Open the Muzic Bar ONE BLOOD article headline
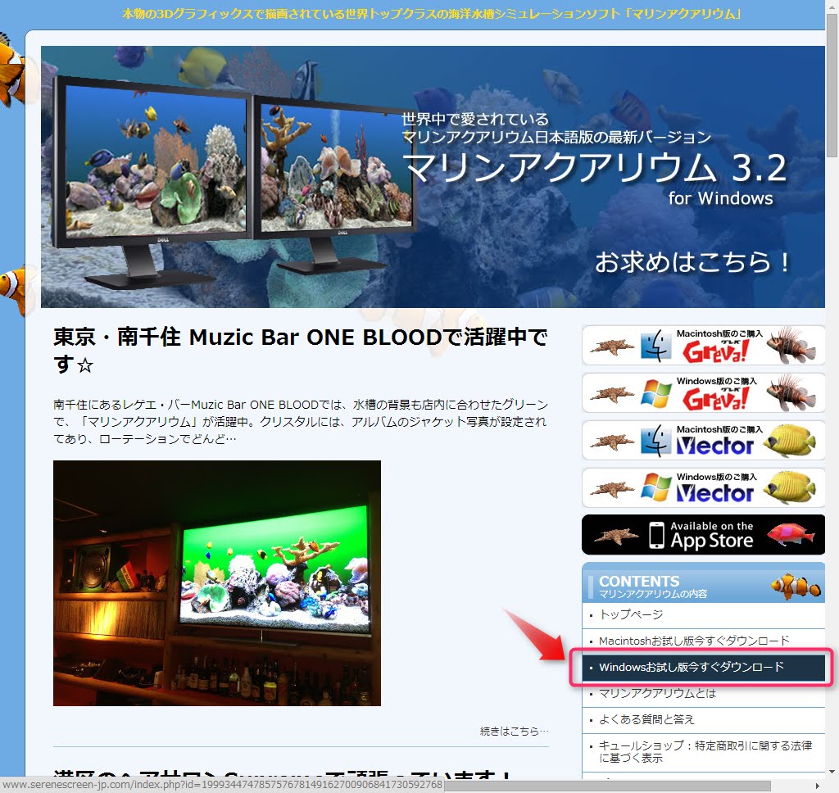Viewport: 839px width, 793px height. pos(300,351)
